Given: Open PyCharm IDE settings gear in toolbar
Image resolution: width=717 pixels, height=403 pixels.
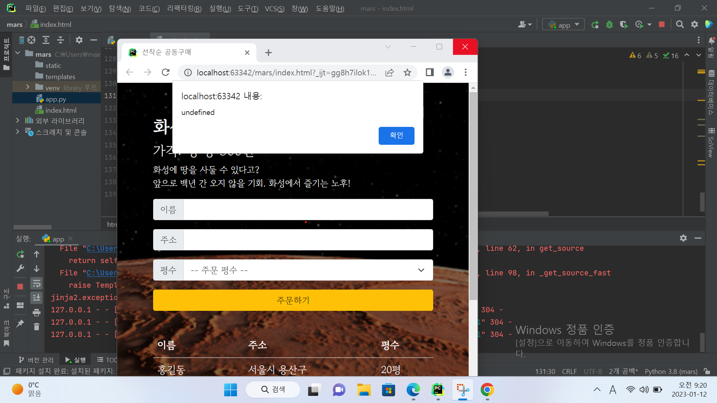Looking at the screenshot, I should click(695, 25).
